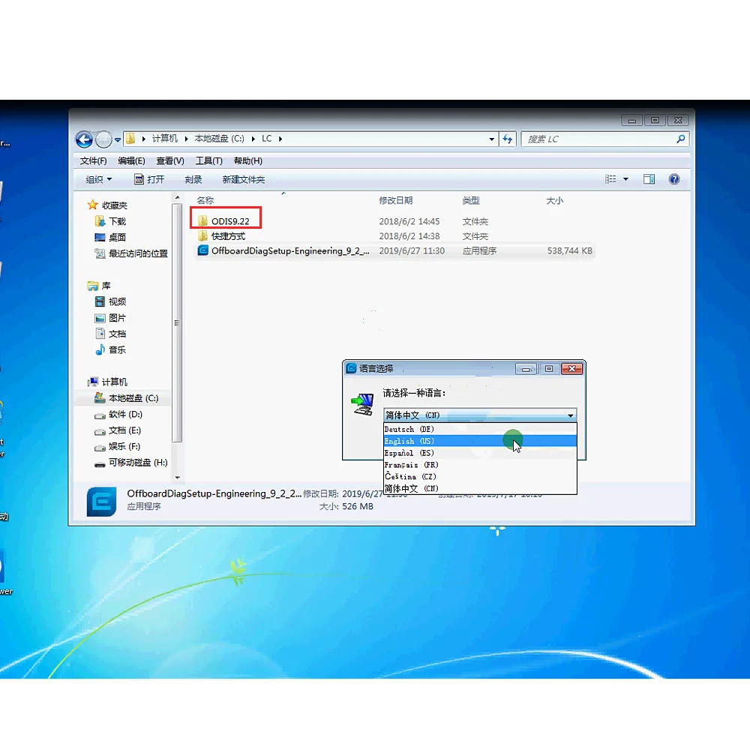Select 最近访问的位置 in navigation pane
This screenshot has width=750, height=750.
click(131, 253)
